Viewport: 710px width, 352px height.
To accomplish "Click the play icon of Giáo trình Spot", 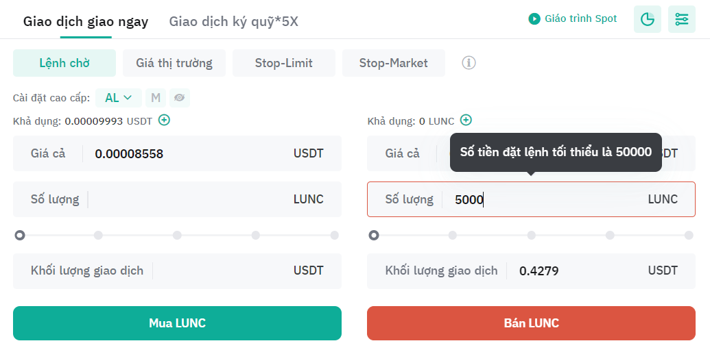I will point(534,19).
